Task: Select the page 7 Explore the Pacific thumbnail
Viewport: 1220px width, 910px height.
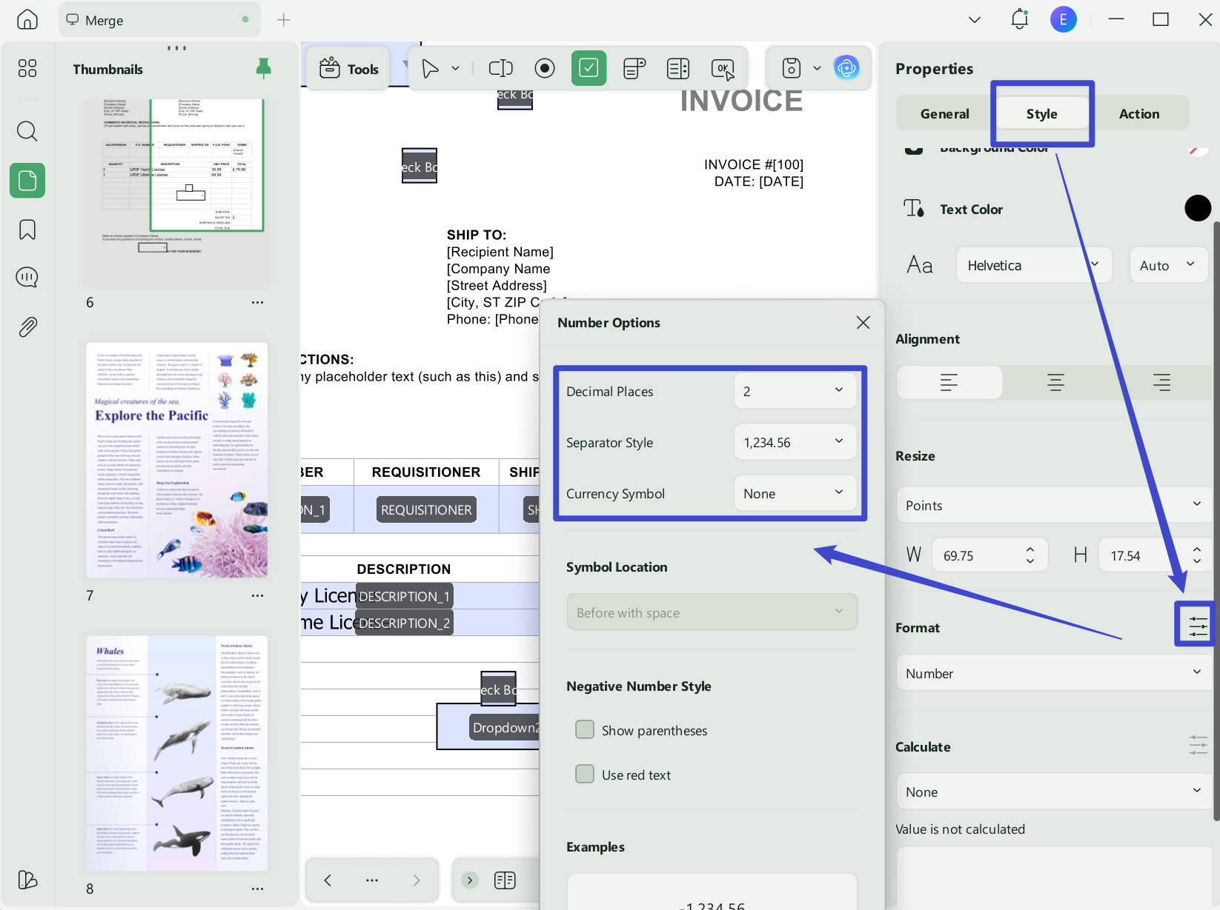Action: click(x=177, y=459)
